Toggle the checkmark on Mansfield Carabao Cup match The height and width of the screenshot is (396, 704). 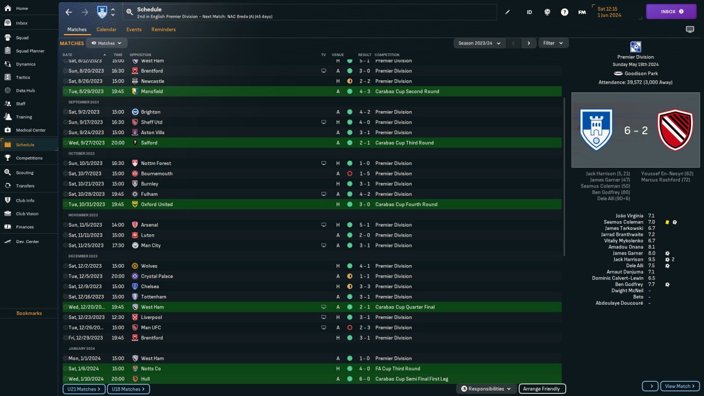(65, 91)
